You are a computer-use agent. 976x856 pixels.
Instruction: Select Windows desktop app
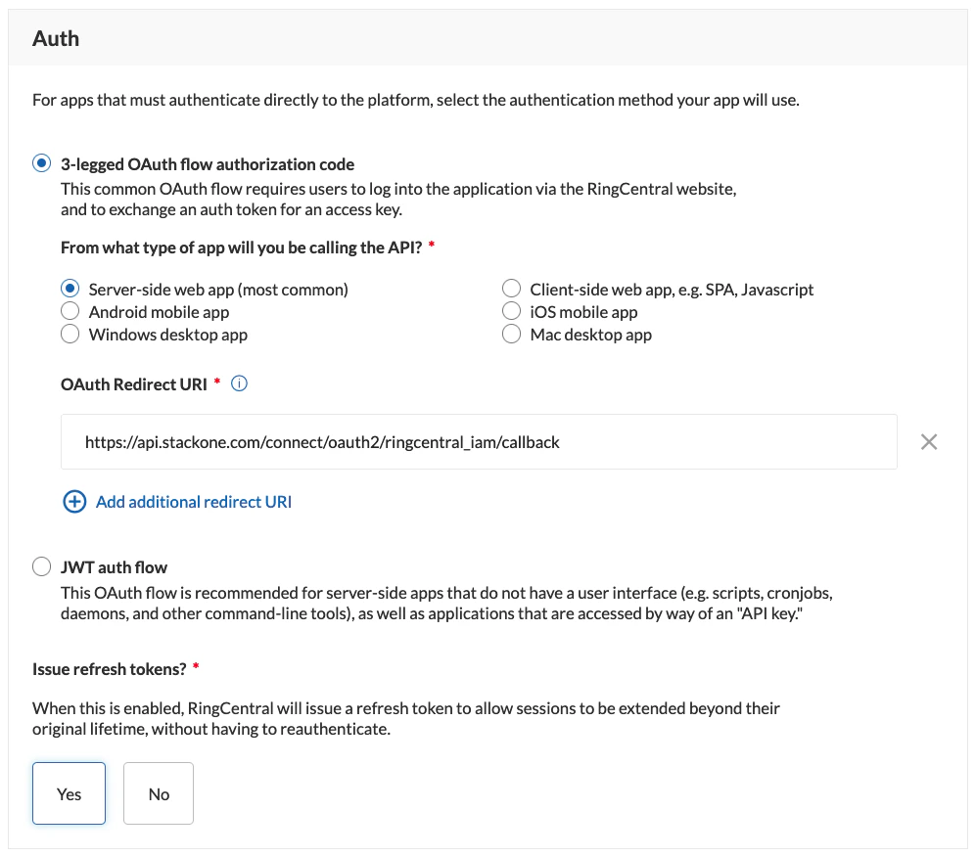[x=70, y=334]
